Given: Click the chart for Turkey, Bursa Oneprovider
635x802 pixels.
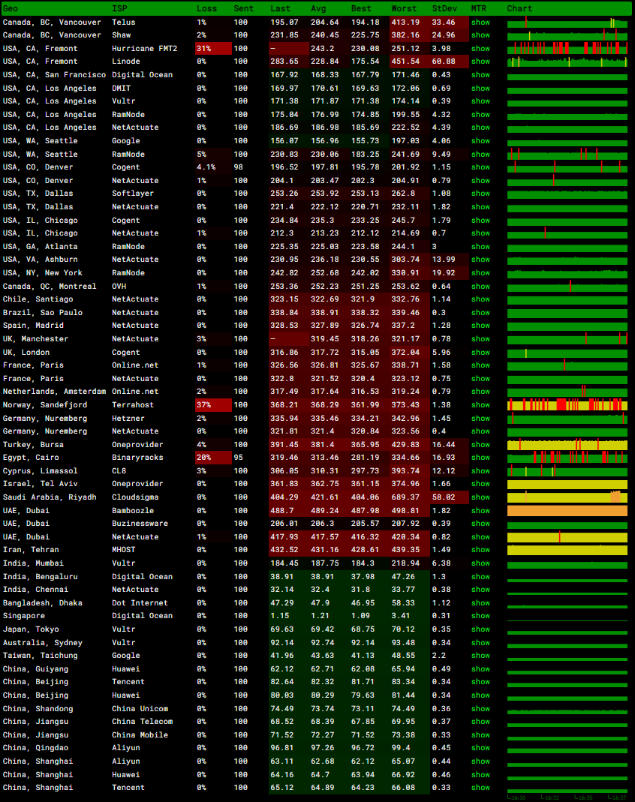Looking at the screenshot, I should pos(567,445).
